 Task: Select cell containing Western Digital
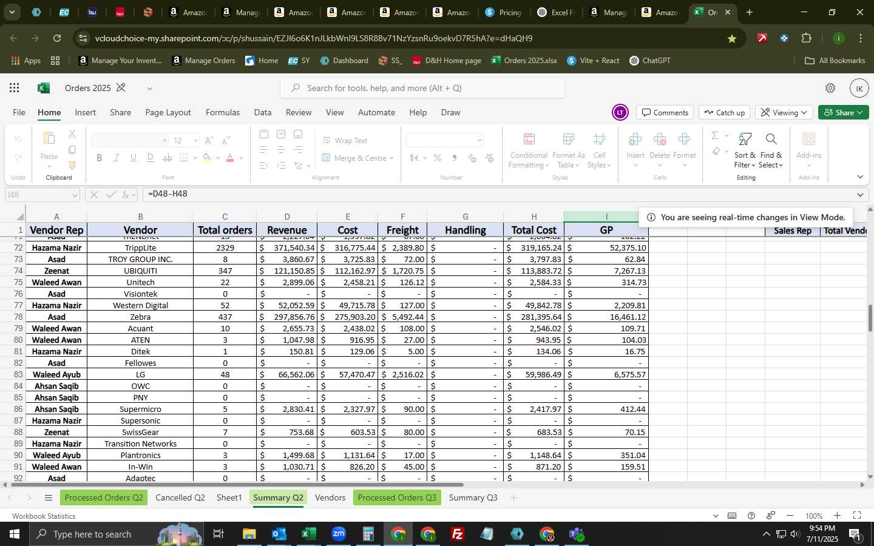pos(140,305)
